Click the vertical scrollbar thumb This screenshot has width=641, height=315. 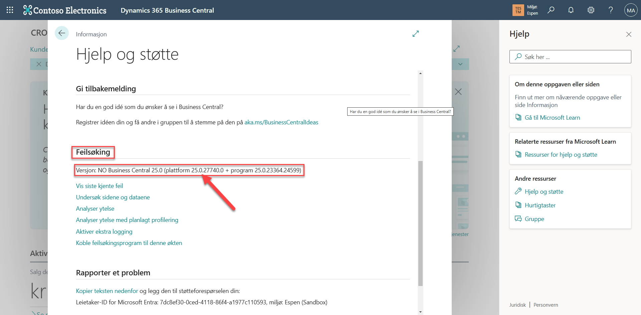click(420, 223)
